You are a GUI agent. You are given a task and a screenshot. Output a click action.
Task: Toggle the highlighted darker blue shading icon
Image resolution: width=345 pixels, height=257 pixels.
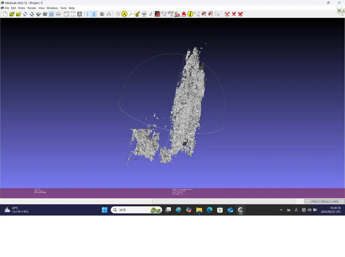pyautogui.click(x=93, y=14)
